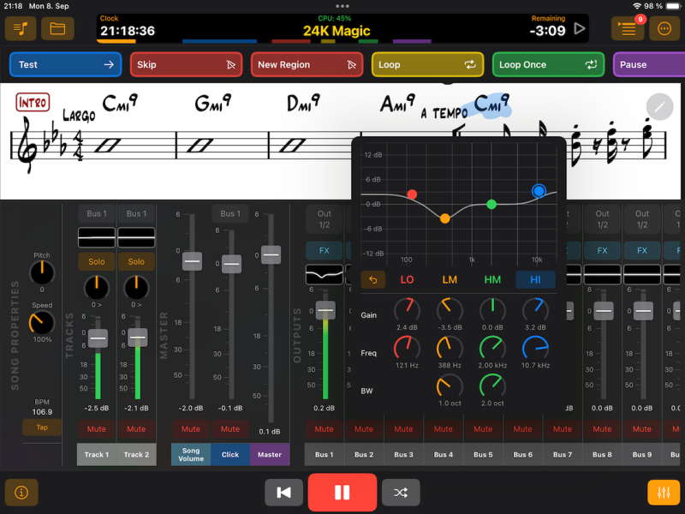Screen dimensions: 685x514
Task: Select the HI band tab in EQ
Action: point(535,279)
